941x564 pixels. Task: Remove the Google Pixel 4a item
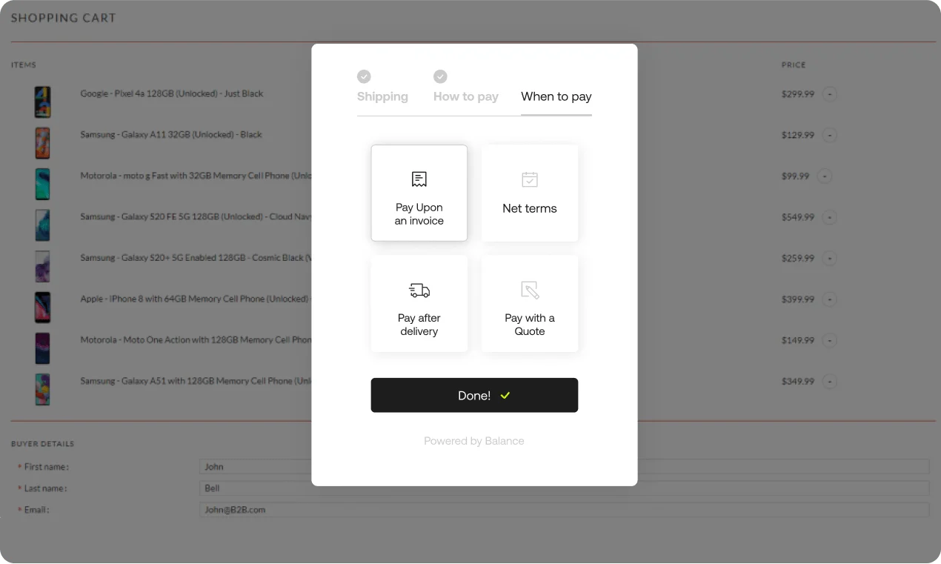pyautogui.click(x=830, y=94)
